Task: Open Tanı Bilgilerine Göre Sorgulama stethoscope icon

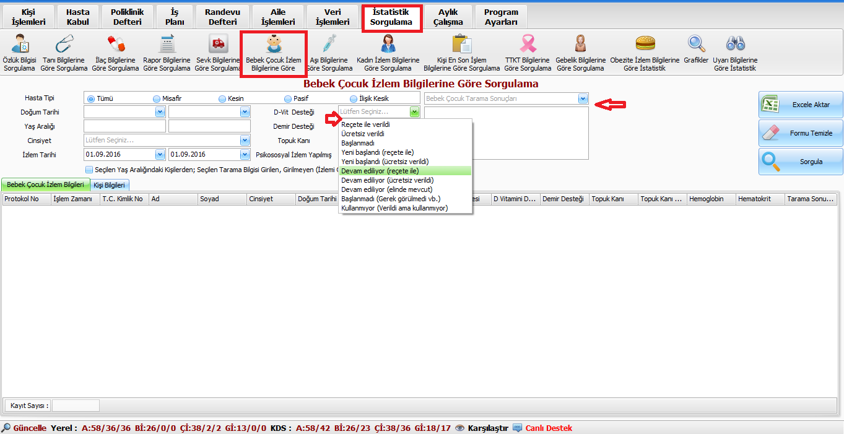Action: [64, 45]
